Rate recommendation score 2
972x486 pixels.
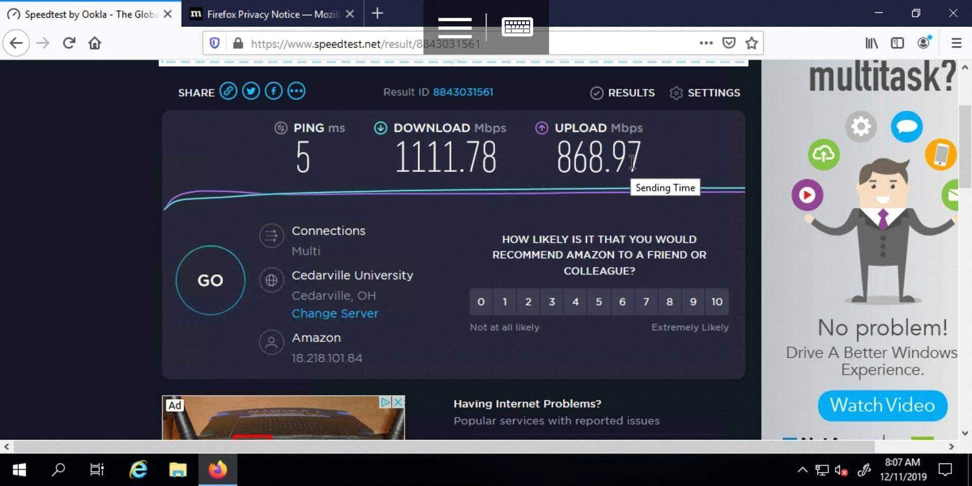tap(528, 302)
